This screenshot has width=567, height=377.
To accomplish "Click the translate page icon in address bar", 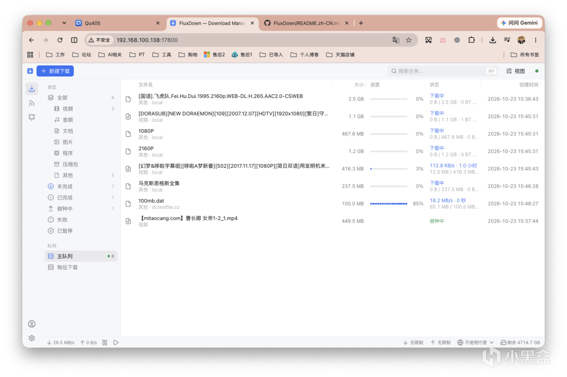I will point(396,40).
